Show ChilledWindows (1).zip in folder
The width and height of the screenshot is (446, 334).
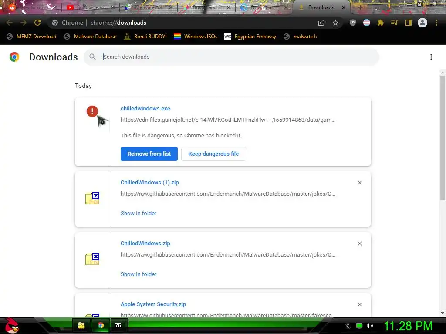pos(139,213)
